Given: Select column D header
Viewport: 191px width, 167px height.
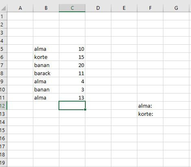Looking at the screenshot, I should click(98, 8).
